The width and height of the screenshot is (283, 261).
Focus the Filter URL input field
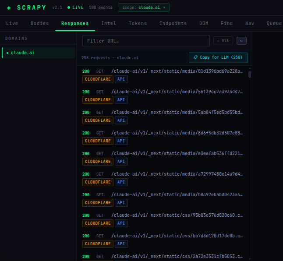coord(146,41)
